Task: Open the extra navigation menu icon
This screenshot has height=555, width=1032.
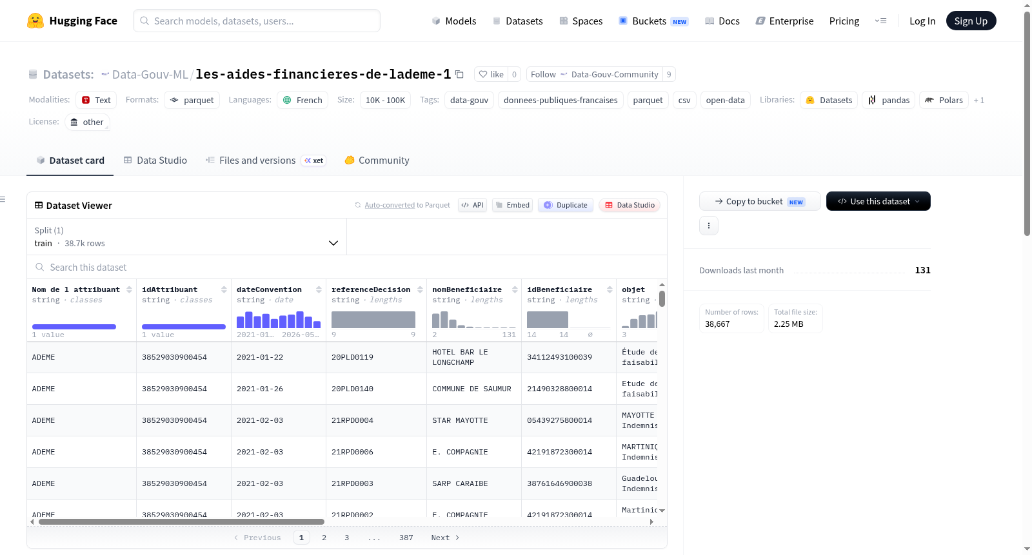Action: click(x=880, y=21)
